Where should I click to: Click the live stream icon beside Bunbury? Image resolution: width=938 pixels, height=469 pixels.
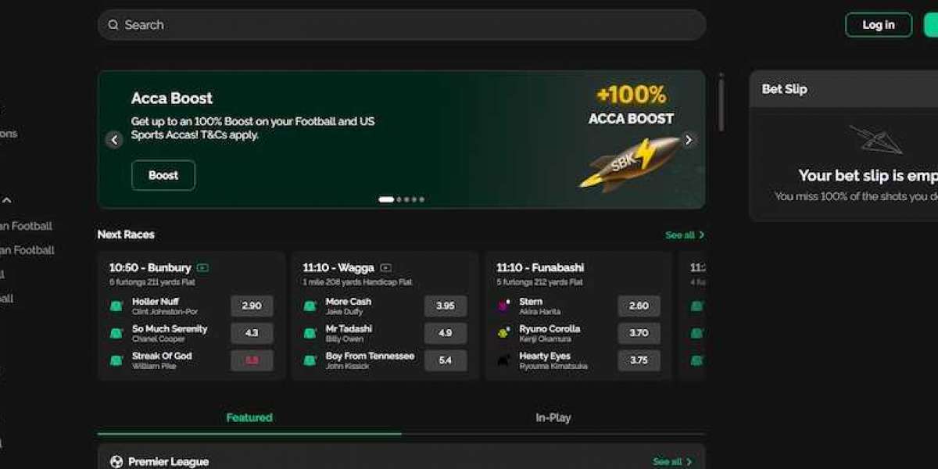click(x=203, y=267)
